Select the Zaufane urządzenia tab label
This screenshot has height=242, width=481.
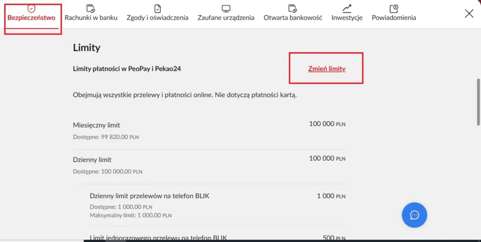point(226,18)
